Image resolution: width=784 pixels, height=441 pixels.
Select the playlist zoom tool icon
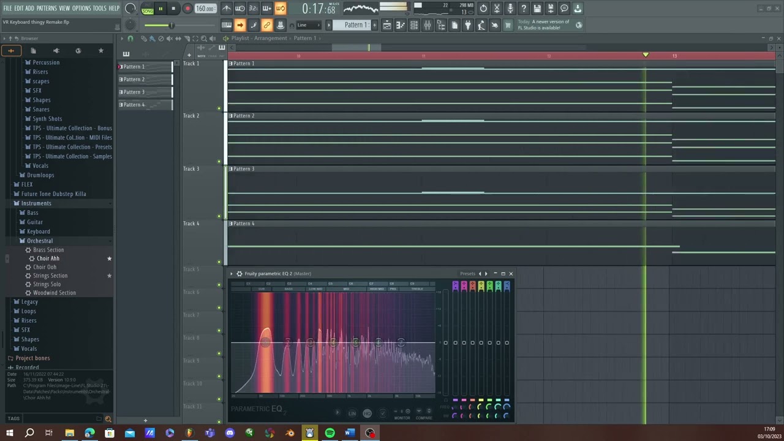coord(204,39)
